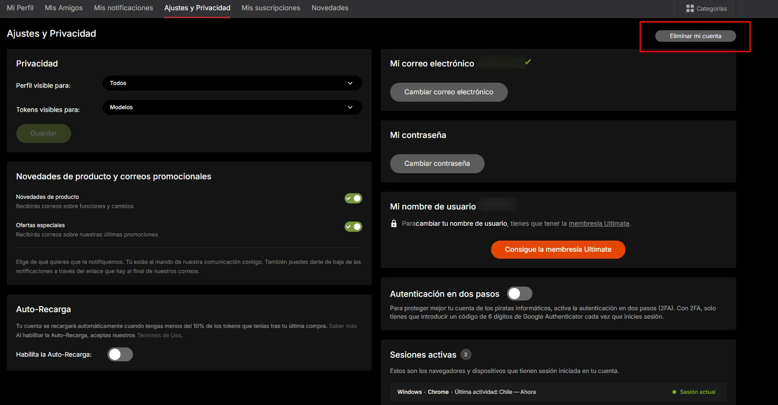The height and width of the screenshot is (405, 778).
Task: Open the membresía Ultimate link
Action: click(x=599, y=223)
